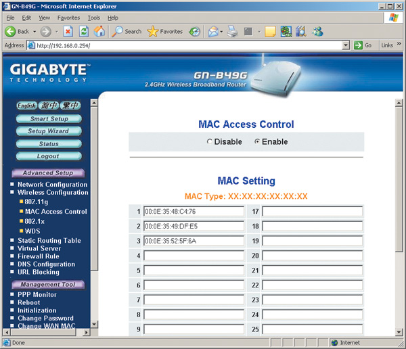Screen dimensions: 406x349
Task: Refresh the page with green arrows icon
Action: click(x=84, y=32)
